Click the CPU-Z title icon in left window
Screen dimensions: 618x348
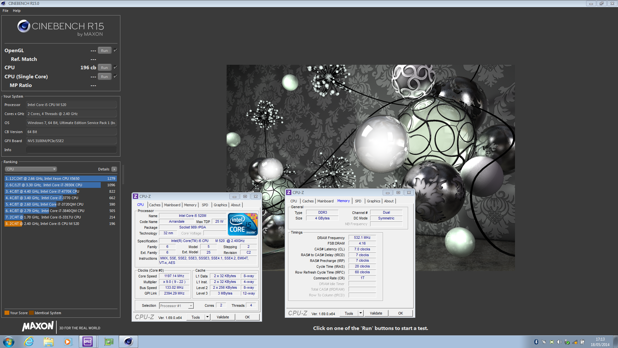136,196
